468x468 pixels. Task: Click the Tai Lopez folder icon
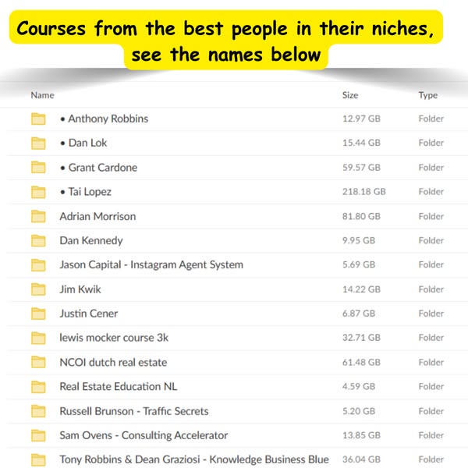(x=38, y=192)
